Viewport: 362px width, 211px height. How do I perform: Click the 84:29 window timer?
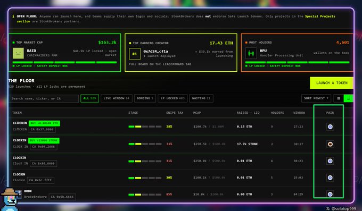pyautogui.click(x=298, y=195)
